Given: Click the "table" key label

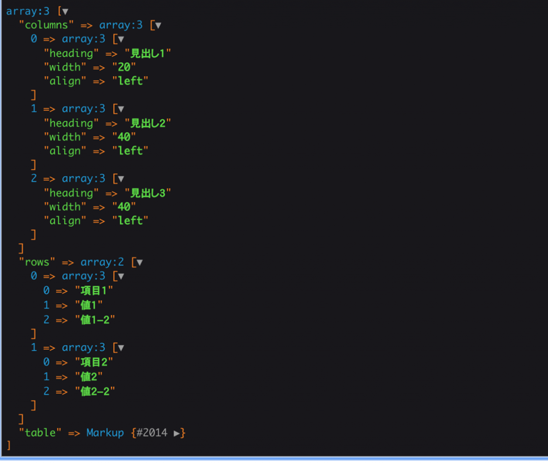Looking at the screenshot, I should 40,433.
